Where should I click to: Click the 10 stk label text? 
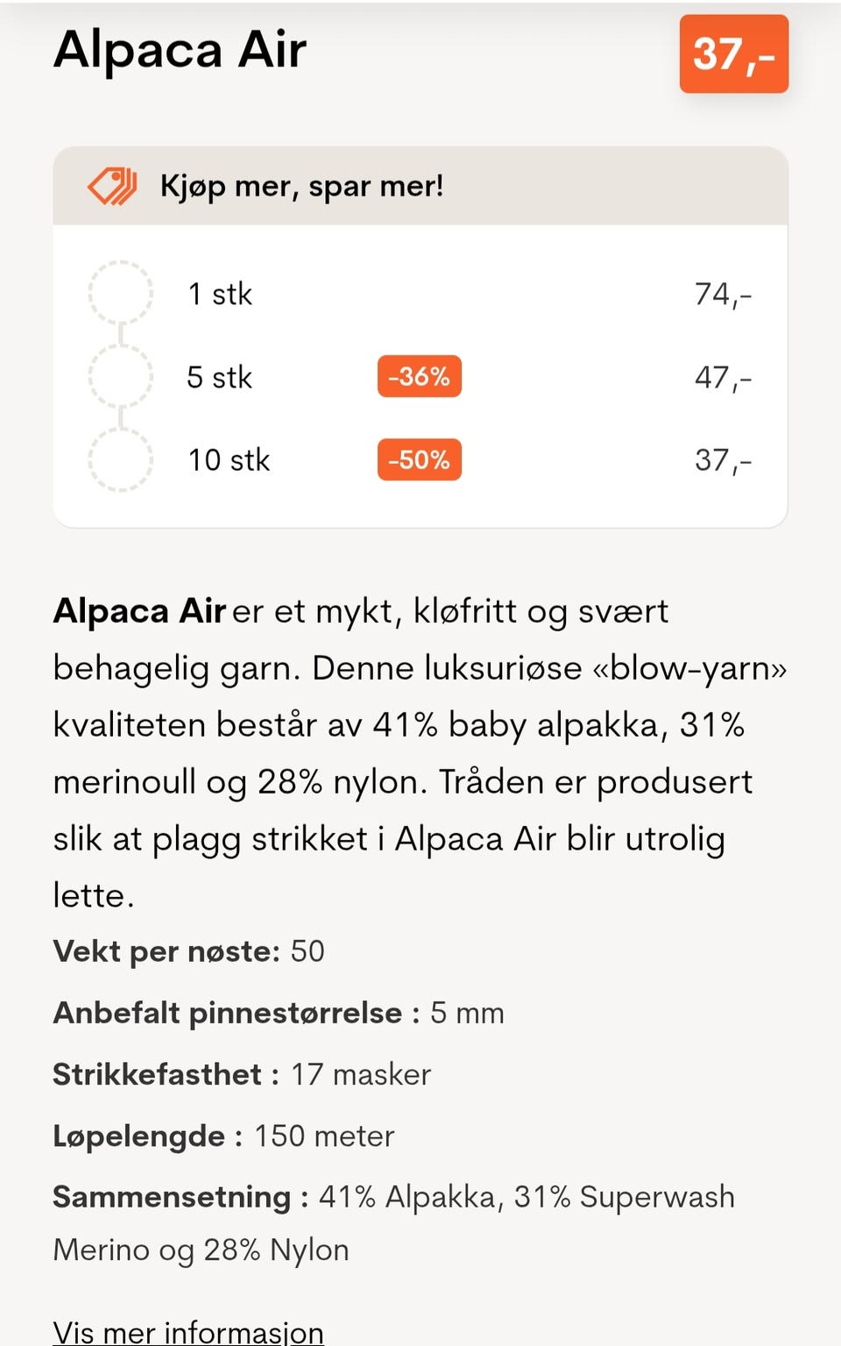[229, 460]
